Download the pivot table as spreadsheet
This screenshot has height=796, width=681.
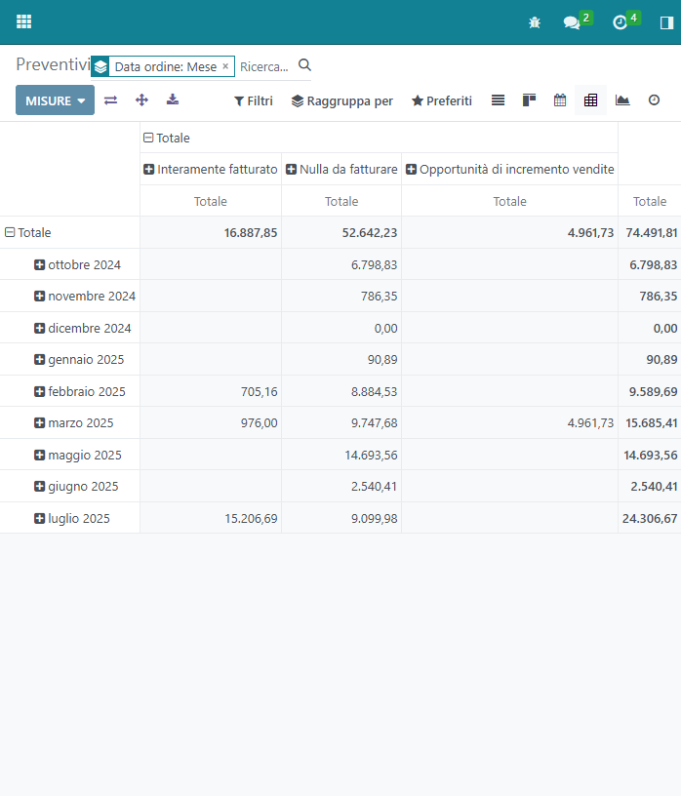click(173, 100)
